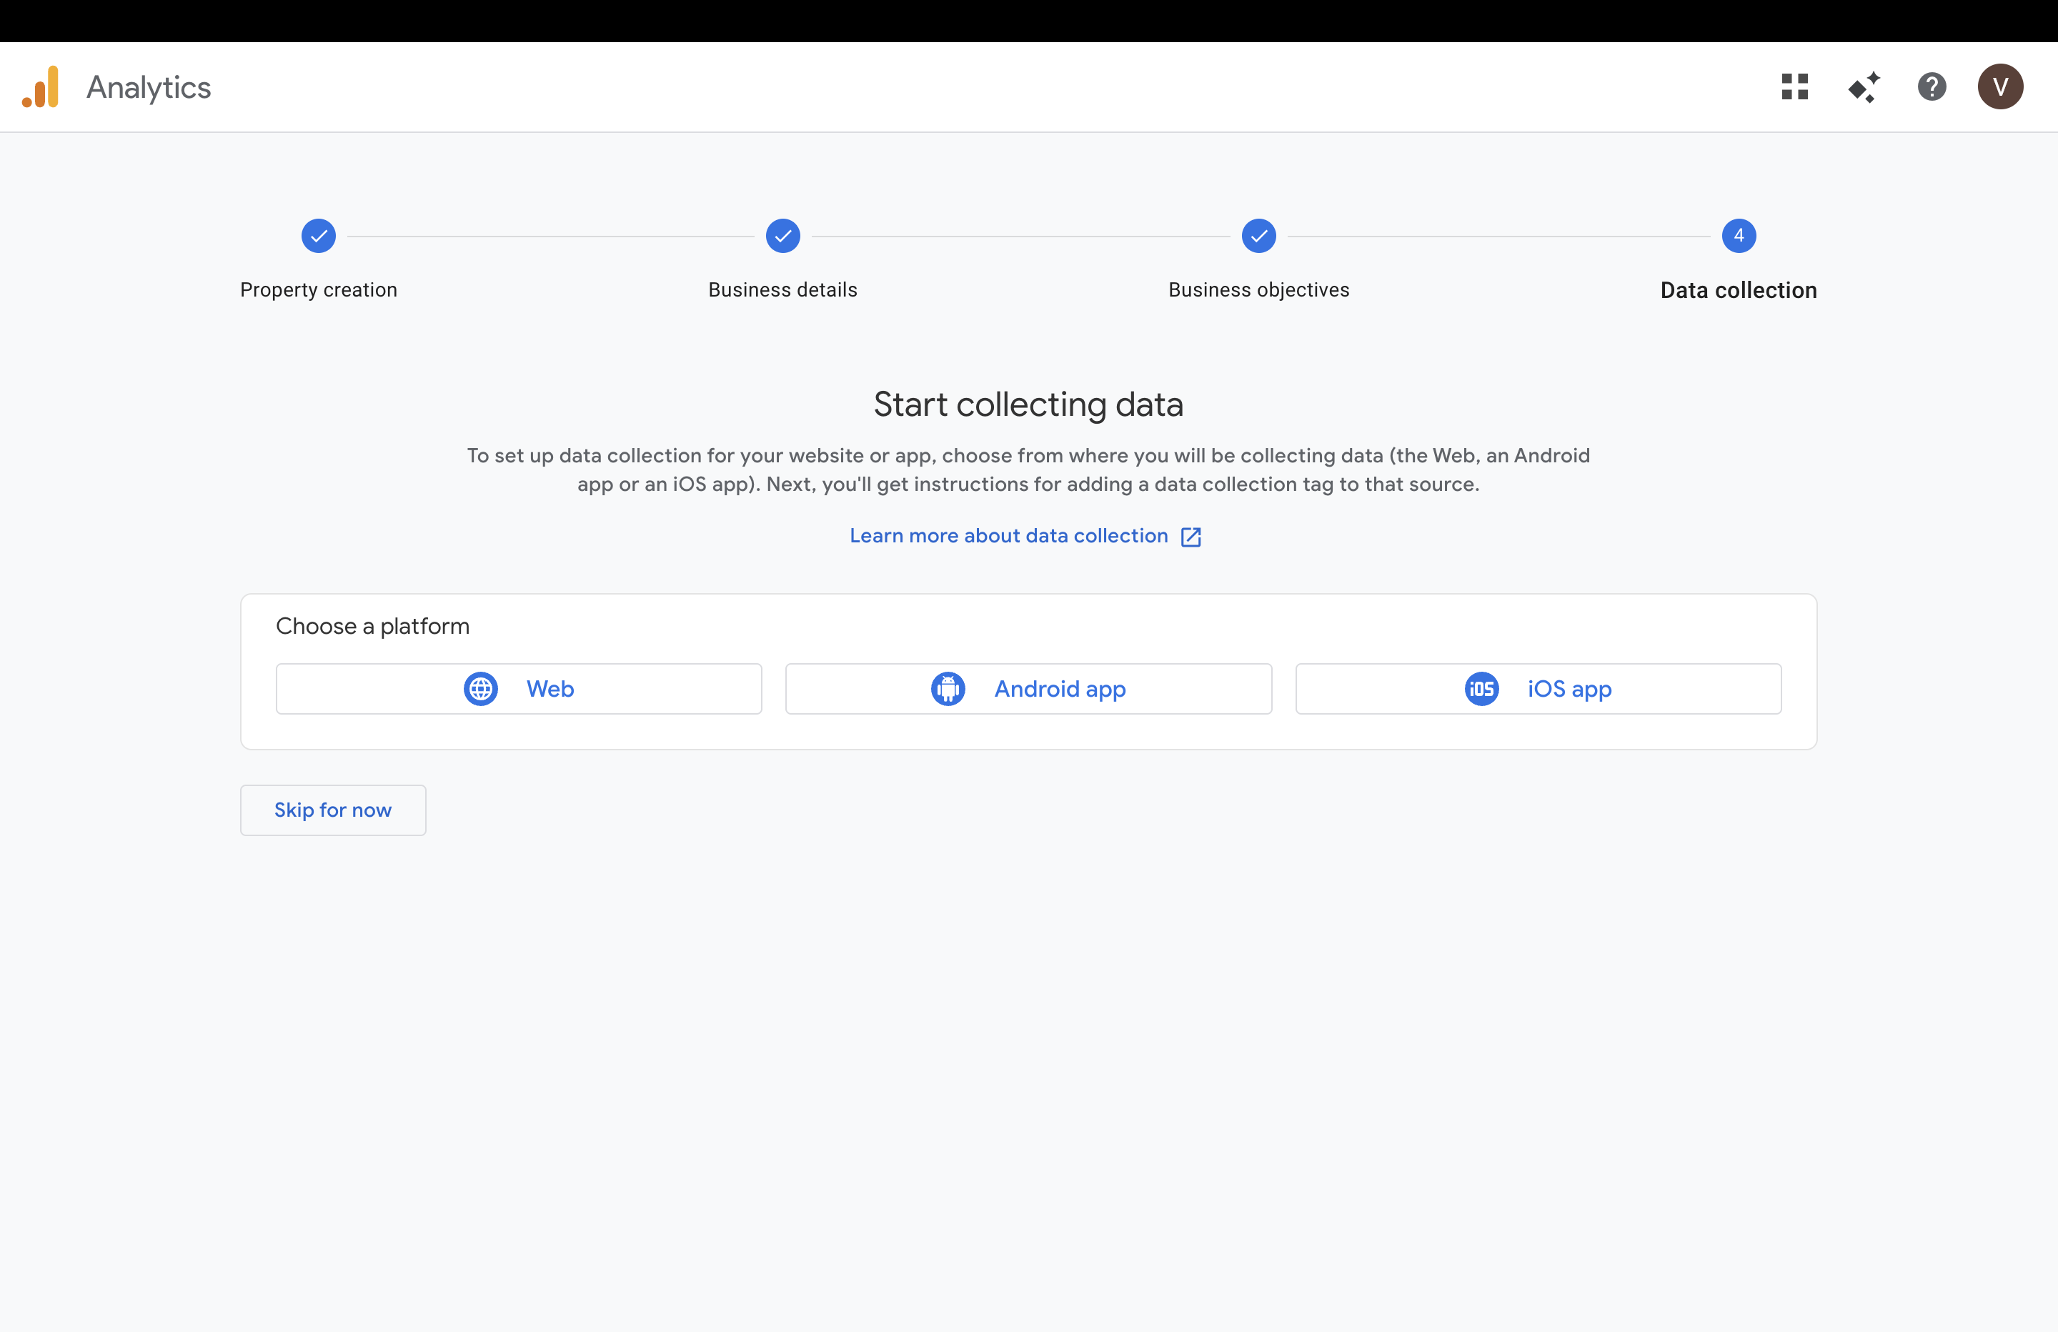Click the Property creation checkmark step icon
This screenshot has height=1332, width=2058.
[318, 235]
